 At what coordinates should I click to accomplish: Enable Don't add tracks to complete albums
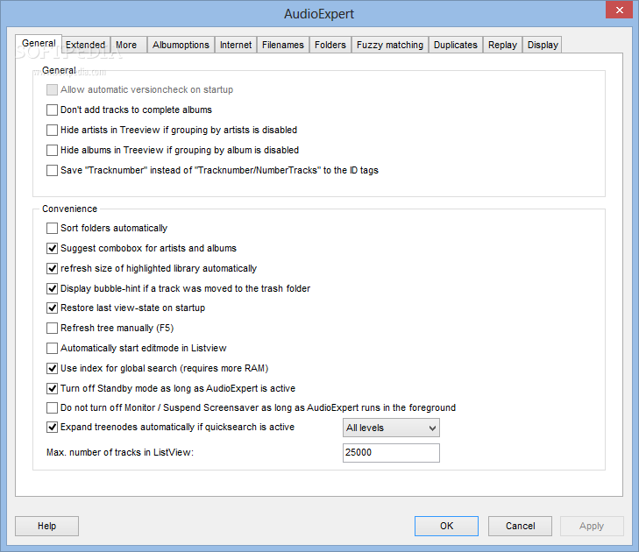[52, 110]
